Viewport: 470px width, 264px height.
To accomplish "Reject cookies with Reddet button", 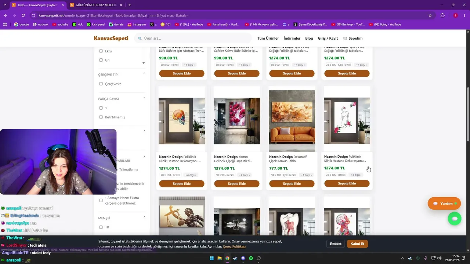I will click(336, 244).
